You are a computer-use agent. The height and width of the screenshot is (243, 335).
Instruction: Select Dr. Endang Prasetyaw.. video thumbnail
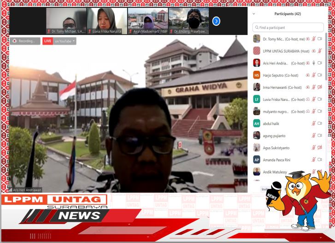point(188,21)
